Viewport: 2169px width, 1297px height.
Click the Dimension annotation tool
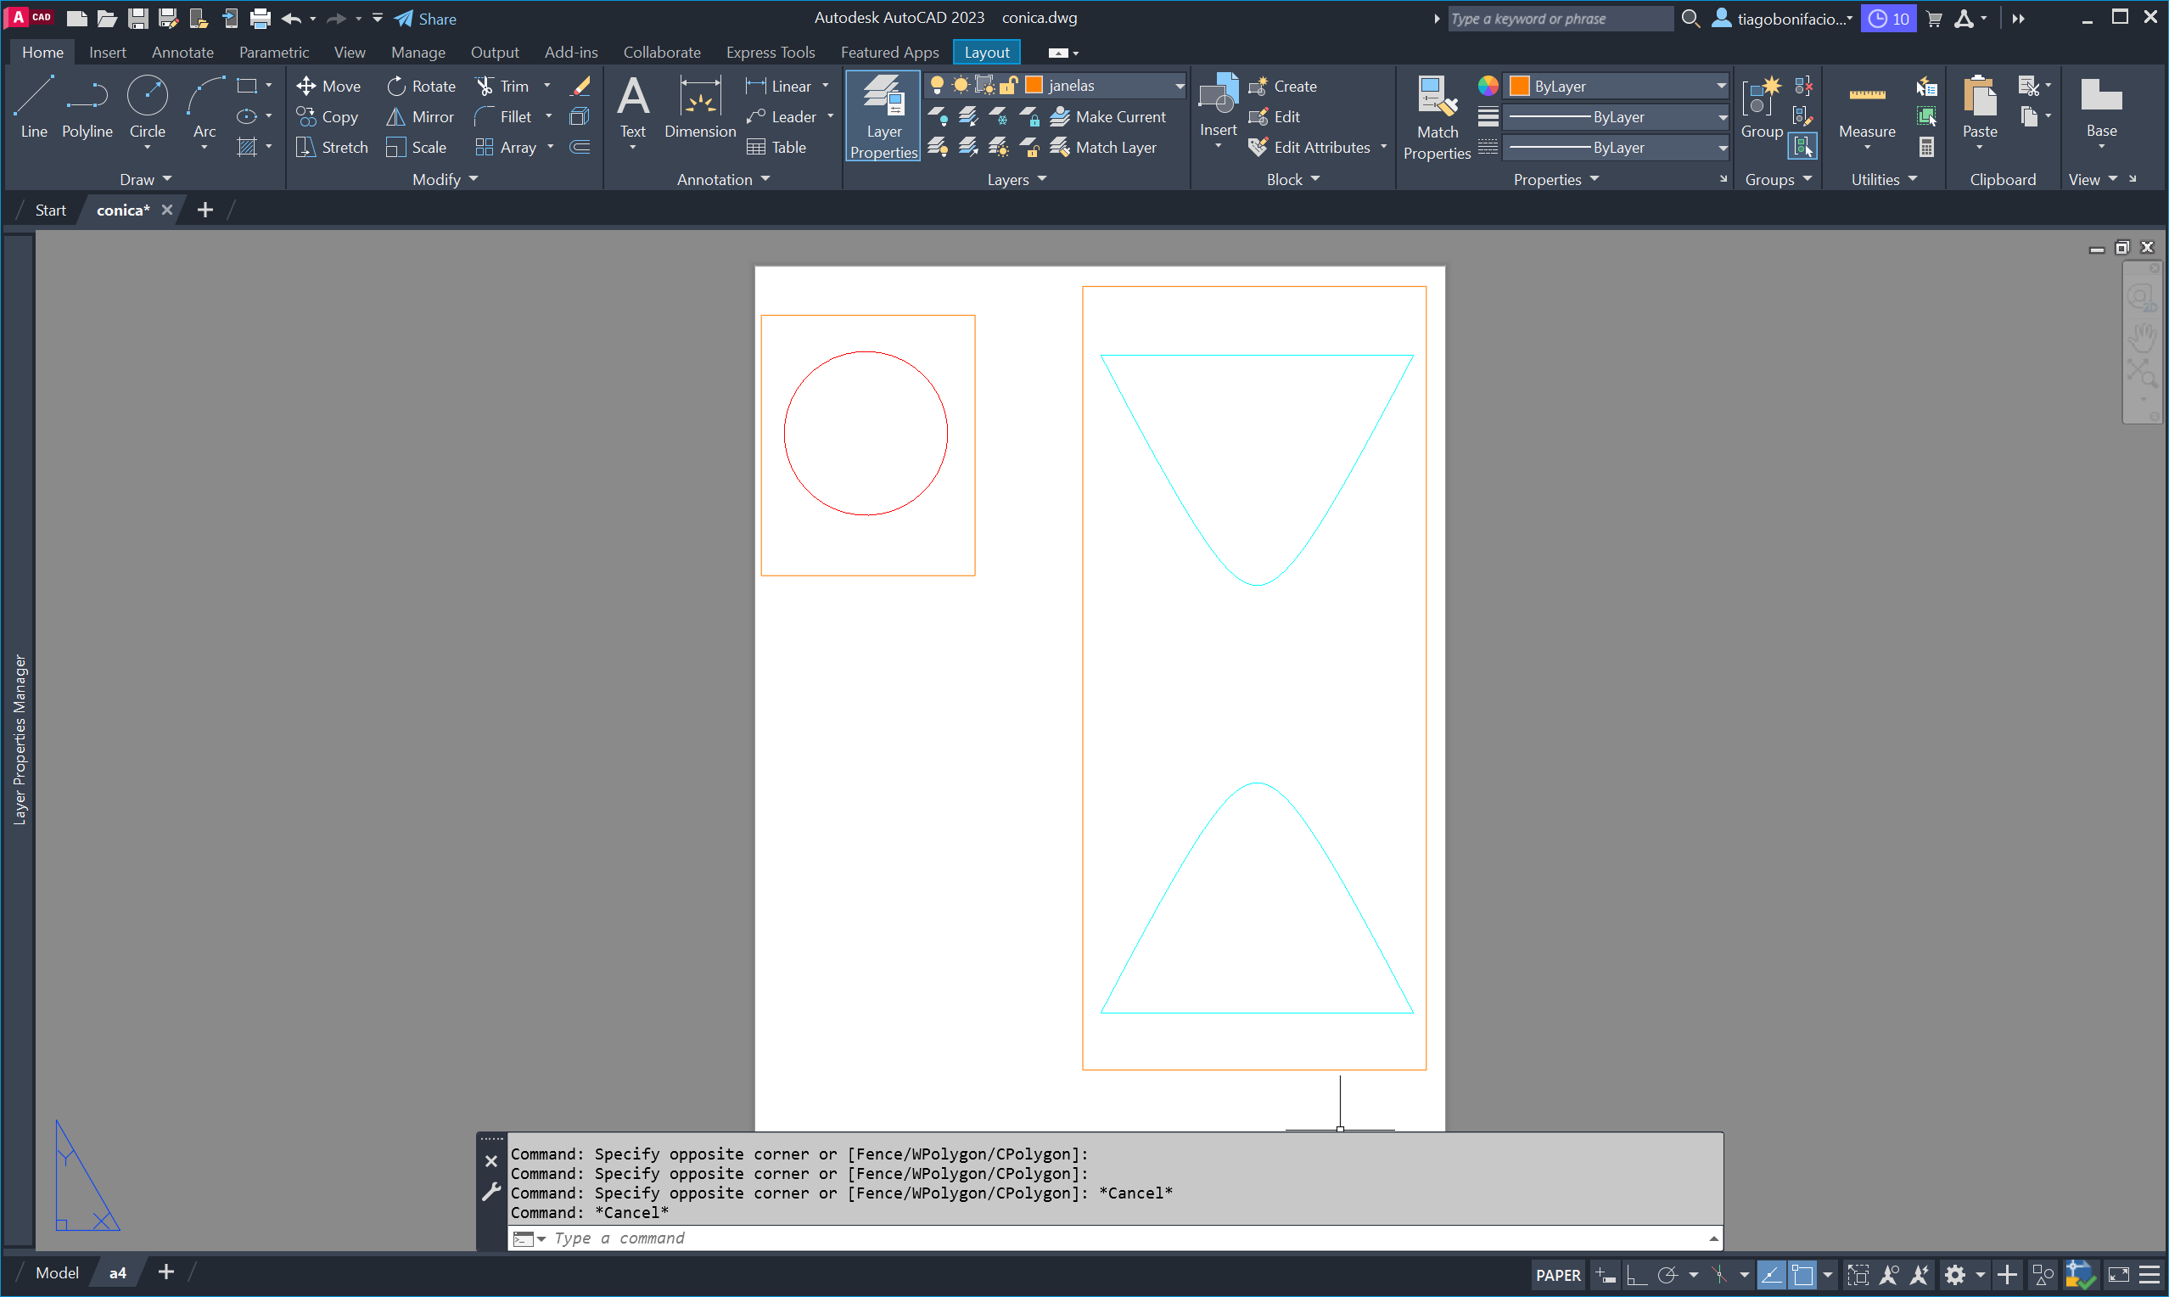pyautogui.click(x=700, y=108)
